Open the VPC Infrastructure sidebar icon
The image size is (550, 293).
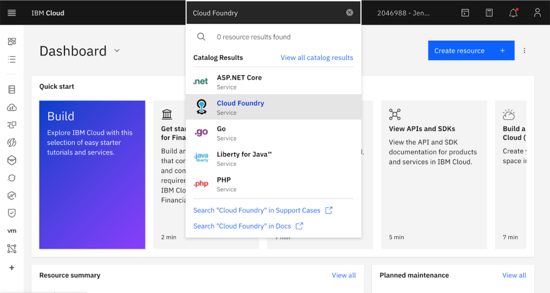point(12,125)
